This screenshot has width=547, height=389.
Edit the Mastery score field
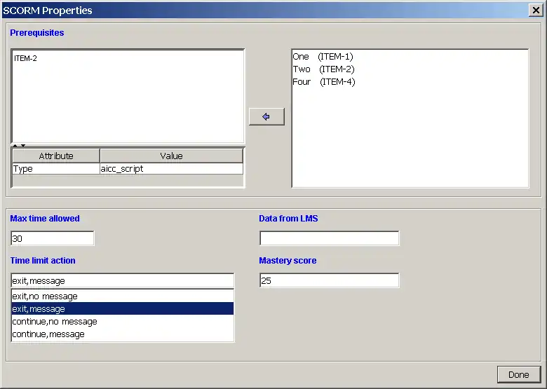pyautogui.click(x=329, y=280)
